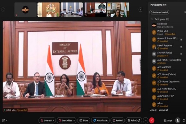Click Mute all in participants panel

[153, 110]
